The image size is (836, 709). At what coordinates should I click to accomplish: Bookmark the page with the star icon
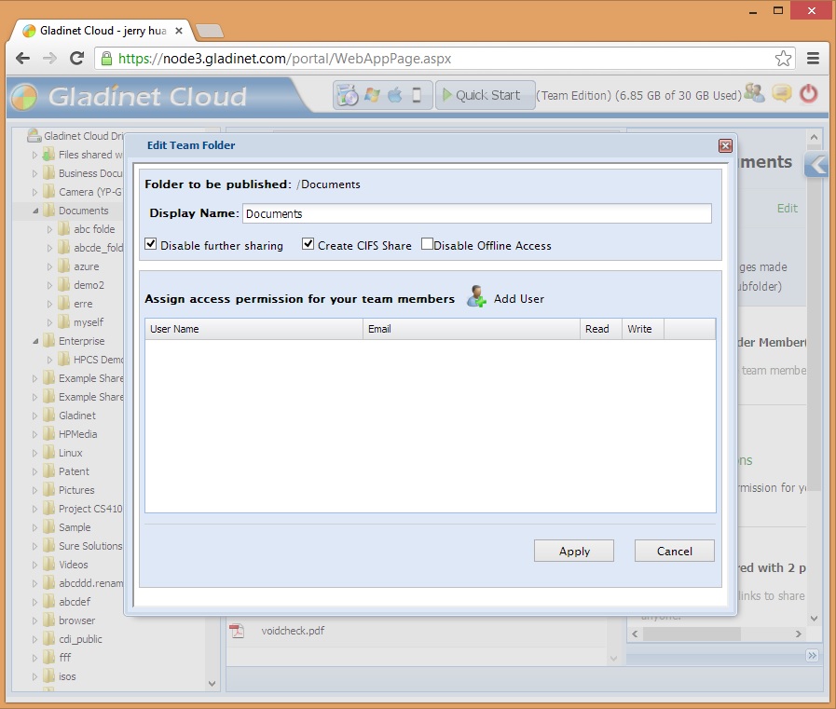pos(783,58)
